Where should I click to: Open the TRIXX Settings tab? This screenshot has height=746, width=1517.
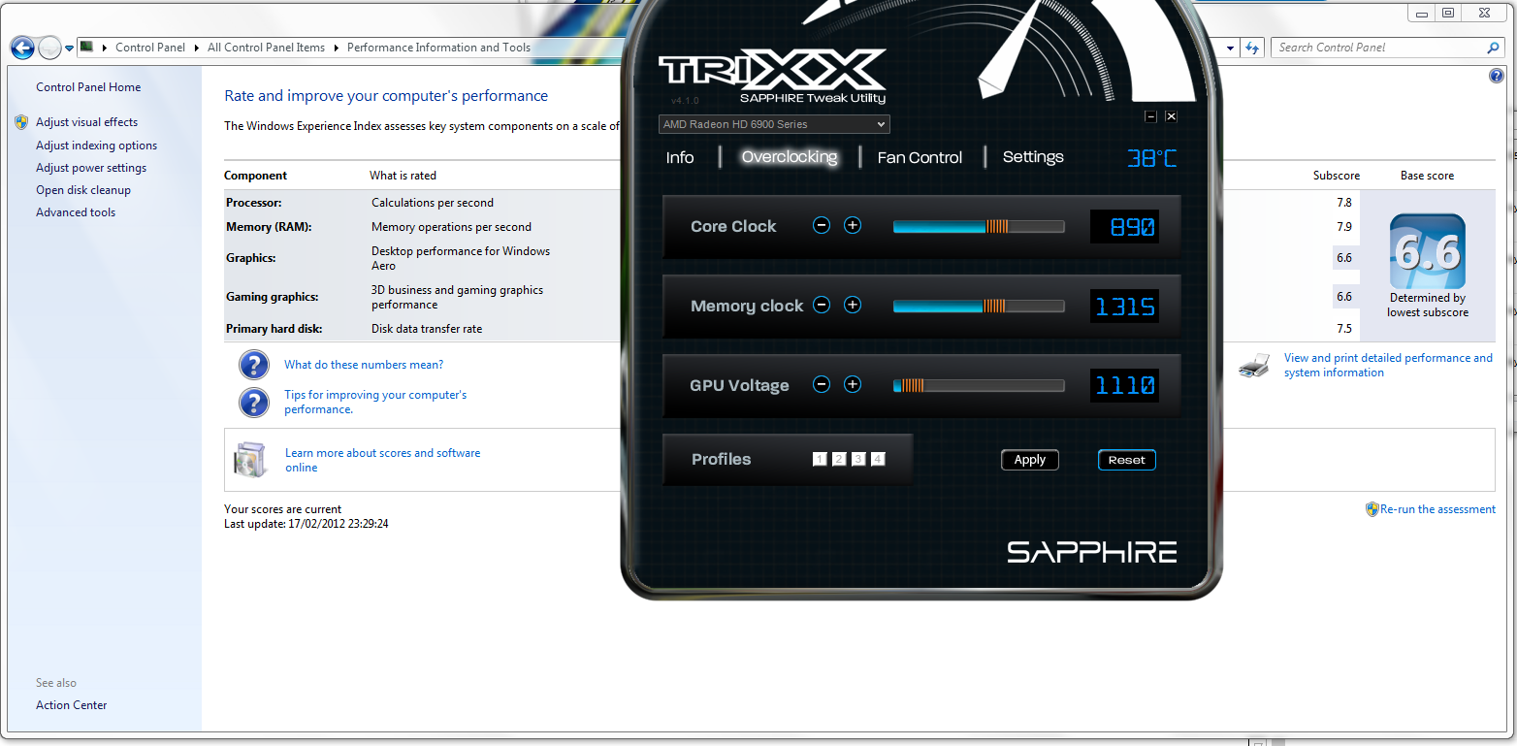1033,157
